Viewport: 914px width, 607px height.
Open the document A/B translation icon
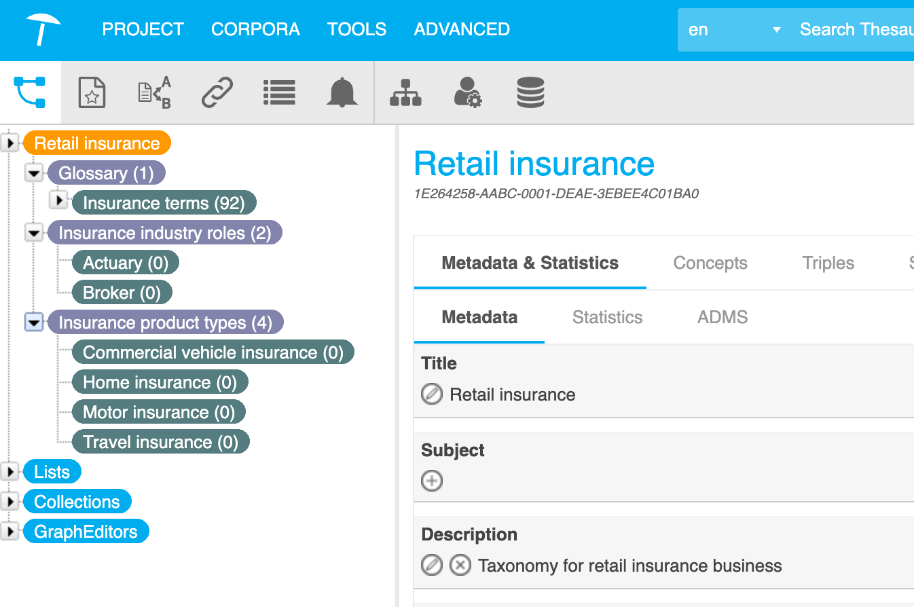click(x=154, y=92)
